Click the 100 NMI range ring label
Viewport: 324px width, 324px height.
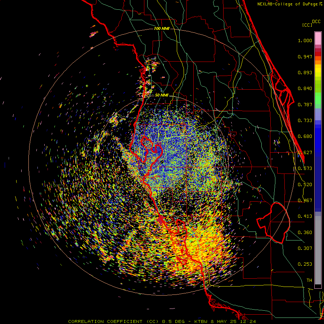click(x=162, y=28)
